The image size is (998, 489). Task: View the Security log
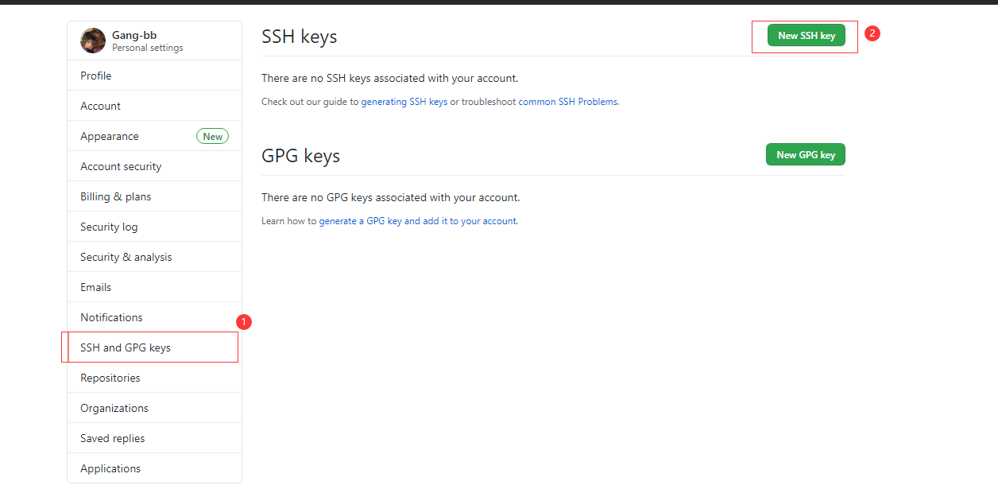(154, 227)
